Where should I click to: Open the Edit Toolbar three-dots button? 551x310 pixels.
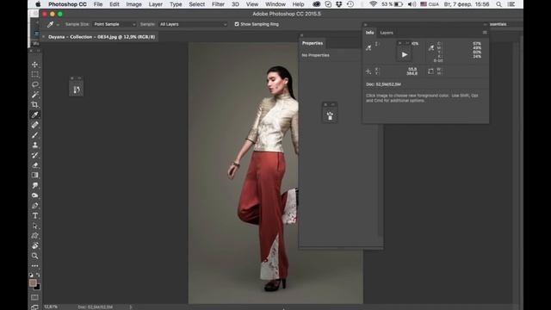pyautogui.click(x=34, y=266)
